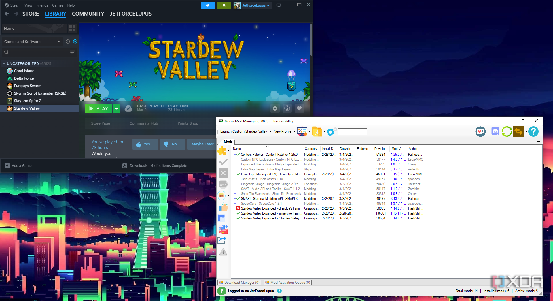Toggle Content Patcher mod checkmark
Image resolution: width=553 pixels, height=301 pixels.
tap(238, 154)
